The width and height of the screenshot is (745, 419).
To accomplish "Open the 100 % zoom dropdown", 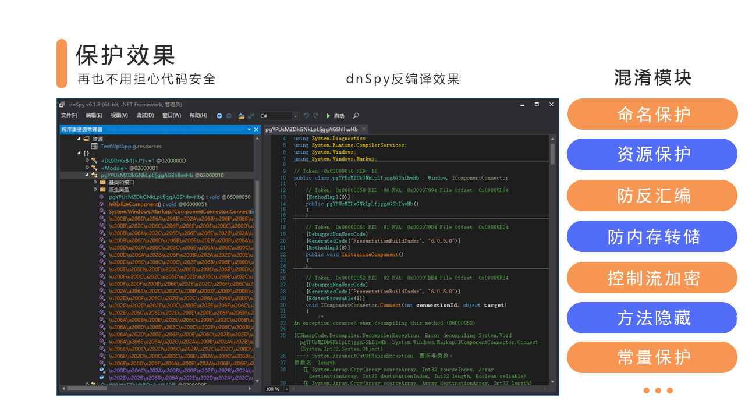I will click(287, 389).
